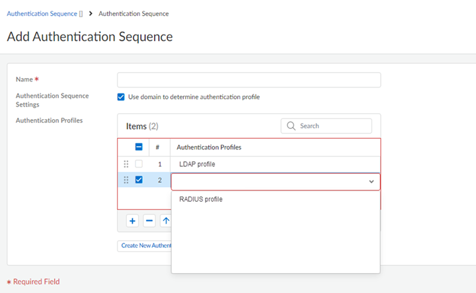Collapse the dropdown using the chevron arrow

pos(372,181)
